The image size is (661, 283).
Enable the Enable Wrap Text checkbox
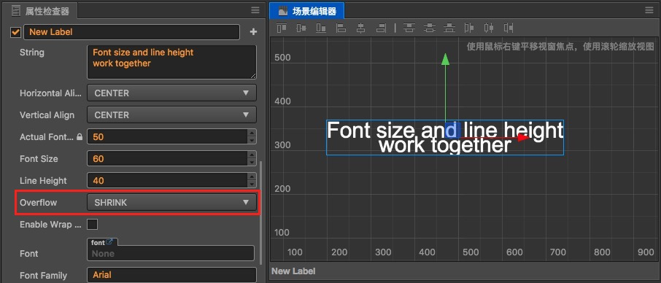[93, 224]
